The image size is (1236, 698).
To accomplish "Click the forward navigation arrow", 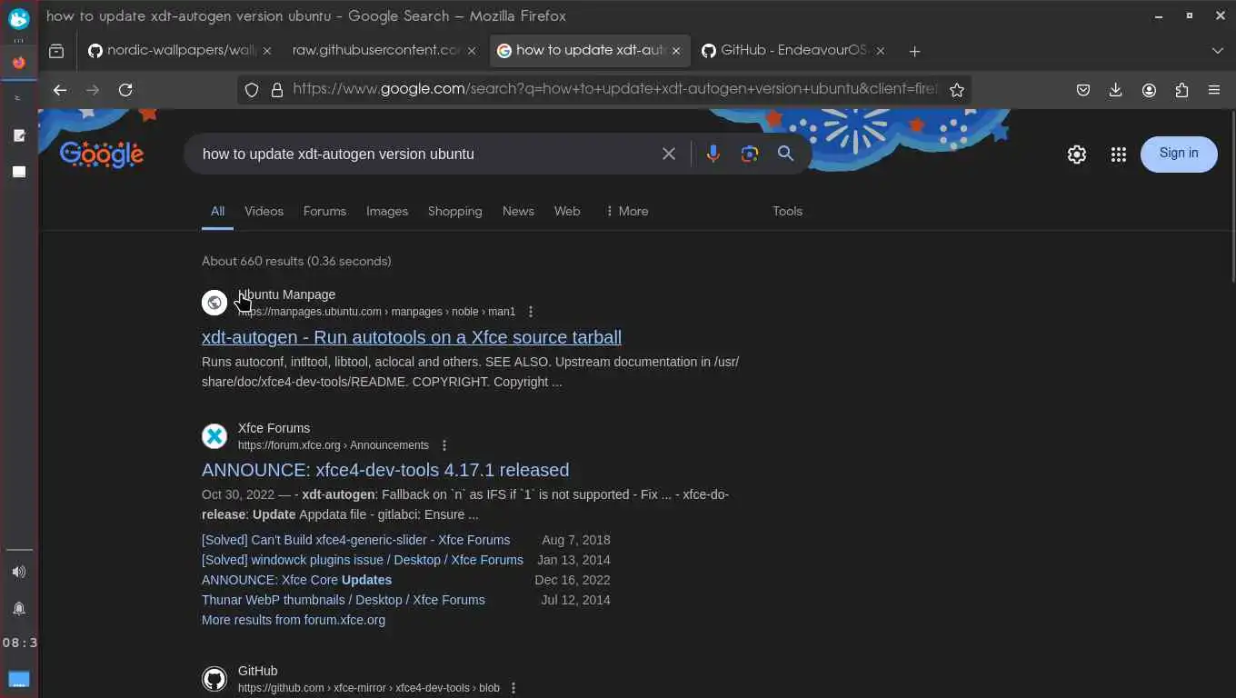I will coord(93,90).
